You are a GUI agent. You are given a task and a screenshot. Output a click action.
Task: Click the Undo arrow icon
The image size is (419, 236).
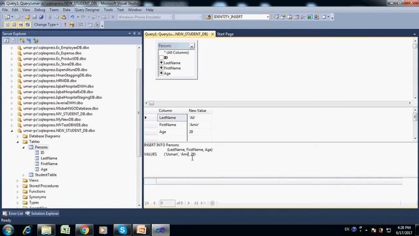coord(73,17)
